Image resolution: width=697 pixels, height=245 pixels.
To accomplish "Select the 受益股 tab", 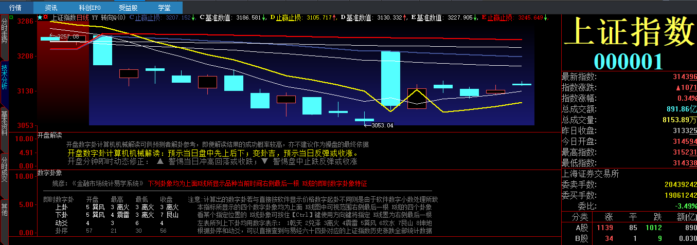I will coord(128,8).
